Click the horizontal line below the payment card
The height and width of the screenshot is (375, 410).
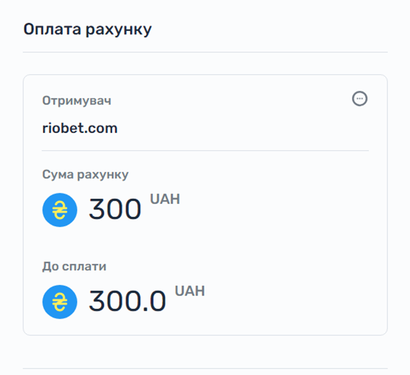(x=205, y=368)
